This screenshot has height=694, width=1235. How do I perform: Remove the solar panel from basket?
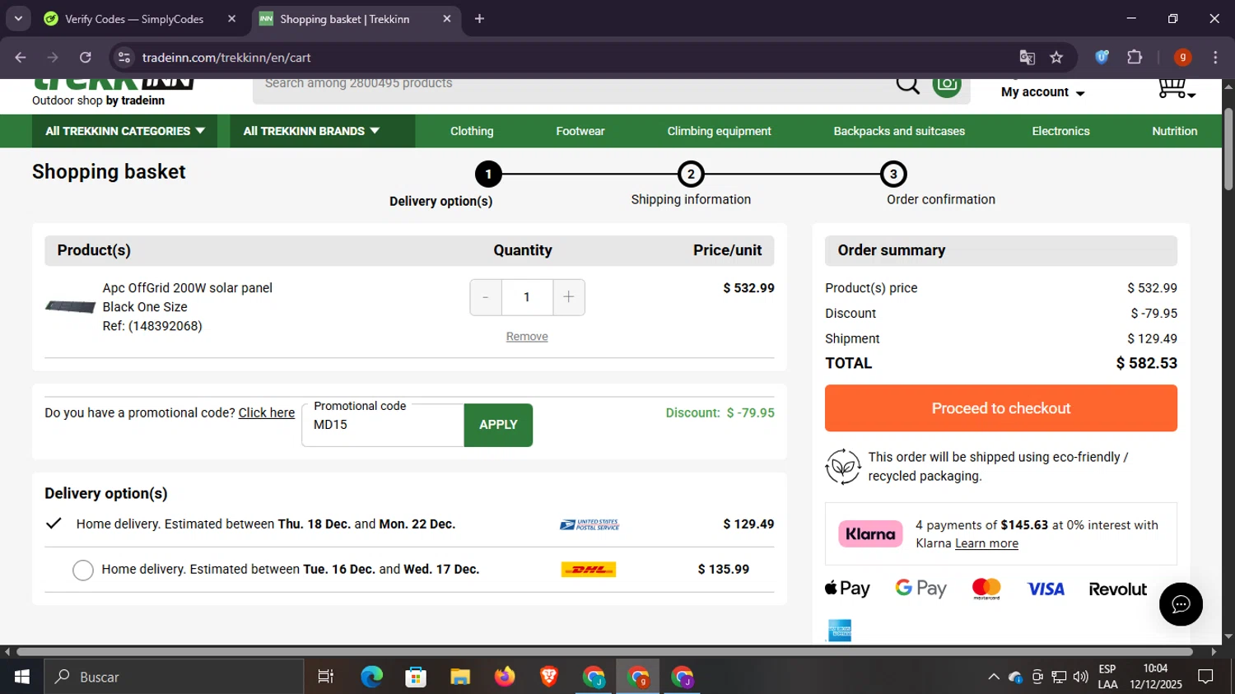pos(527,337)
